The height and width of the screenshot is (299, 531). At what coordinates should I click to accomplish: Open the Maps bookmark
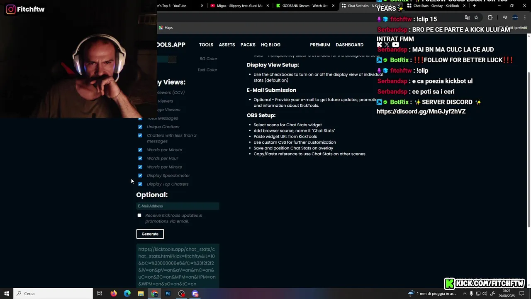tap(166, 28)
